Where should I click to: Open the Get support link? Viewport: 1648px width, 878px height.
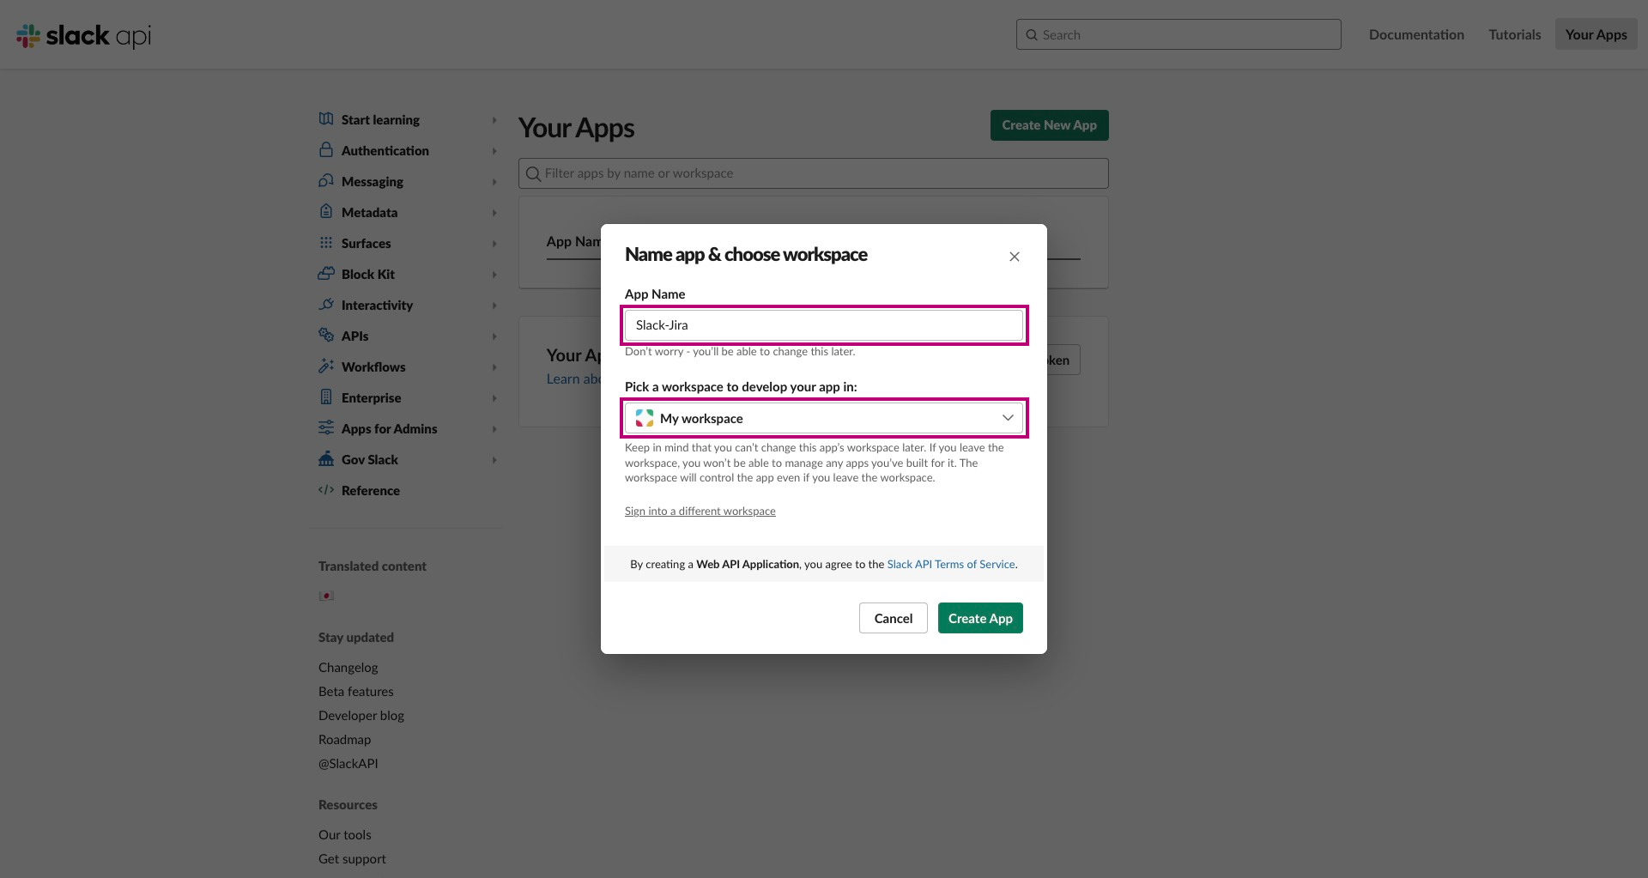click(352, 858)
